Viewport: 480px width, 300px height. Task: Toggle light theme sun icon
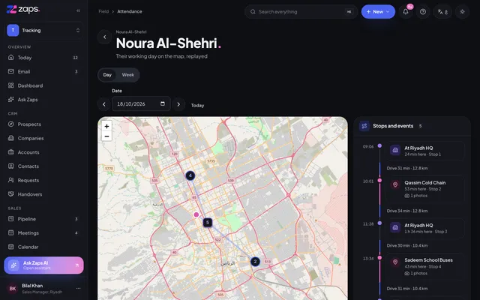(x=462, y=12)
